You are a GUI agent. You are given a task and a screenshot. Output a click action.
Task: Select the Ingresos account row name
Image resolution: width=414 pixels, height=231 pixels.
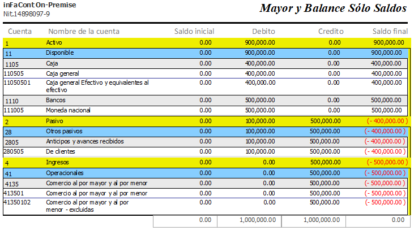[58, 162]
